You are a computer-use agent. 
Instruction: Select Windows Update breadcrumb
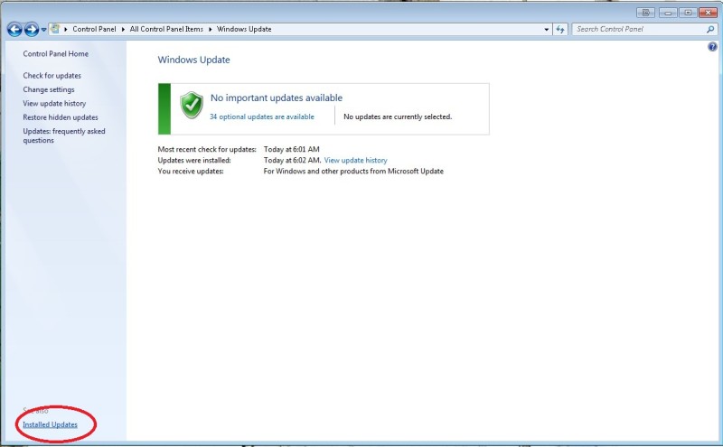click(244, 29)
